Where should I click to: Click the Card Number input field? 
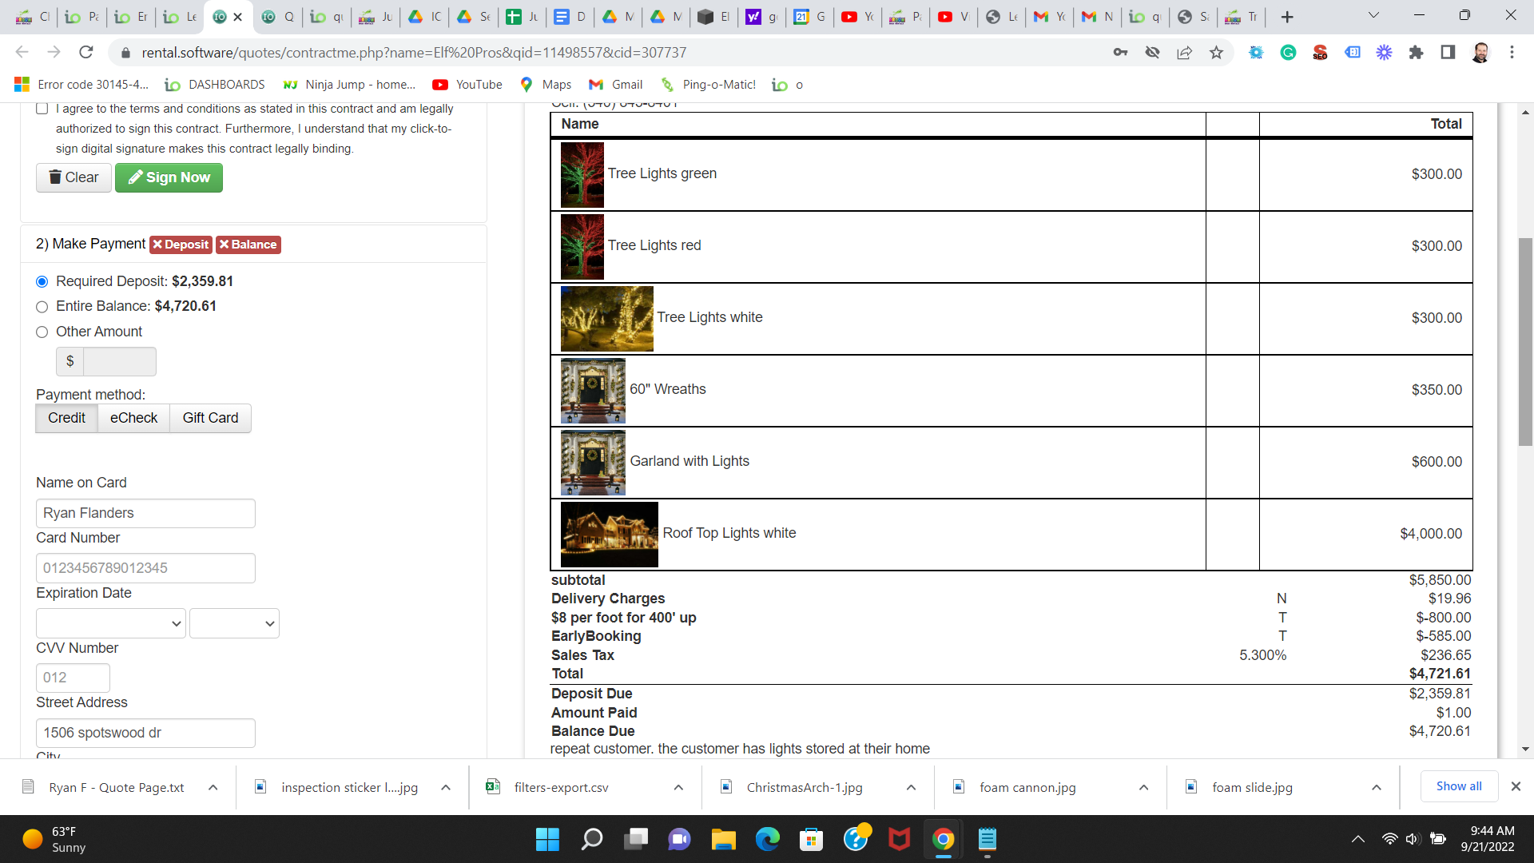coord(145,568)
